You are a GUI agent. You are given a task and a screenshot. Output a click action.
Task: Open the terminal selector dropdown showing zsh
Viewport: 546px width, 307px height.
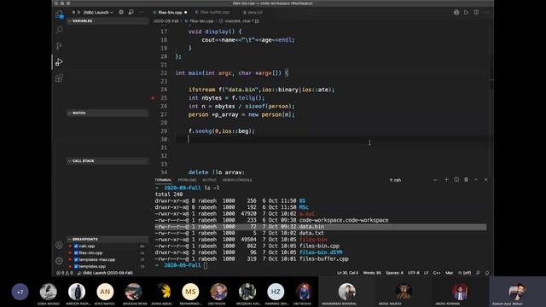coord(413,180)
